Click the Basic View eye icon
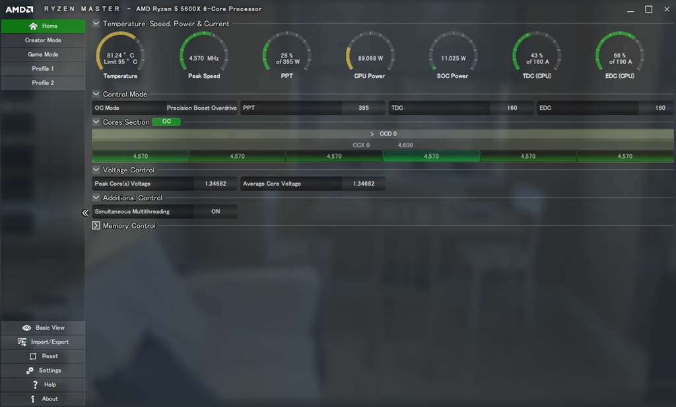Viewport: 676px width, 407px height. point(26,328)
